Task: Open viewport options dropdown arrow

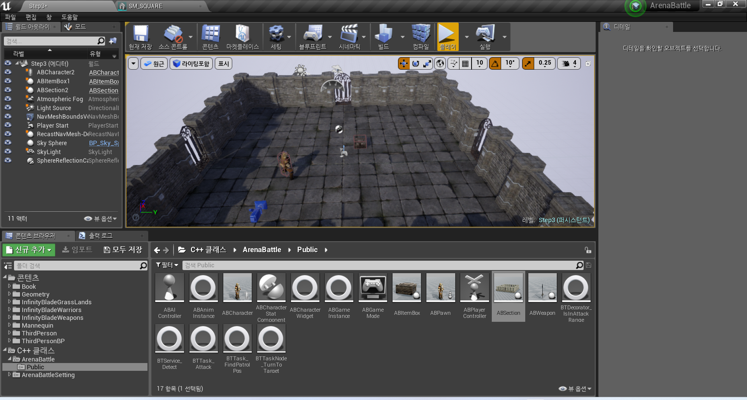Action: coord(133,63)
